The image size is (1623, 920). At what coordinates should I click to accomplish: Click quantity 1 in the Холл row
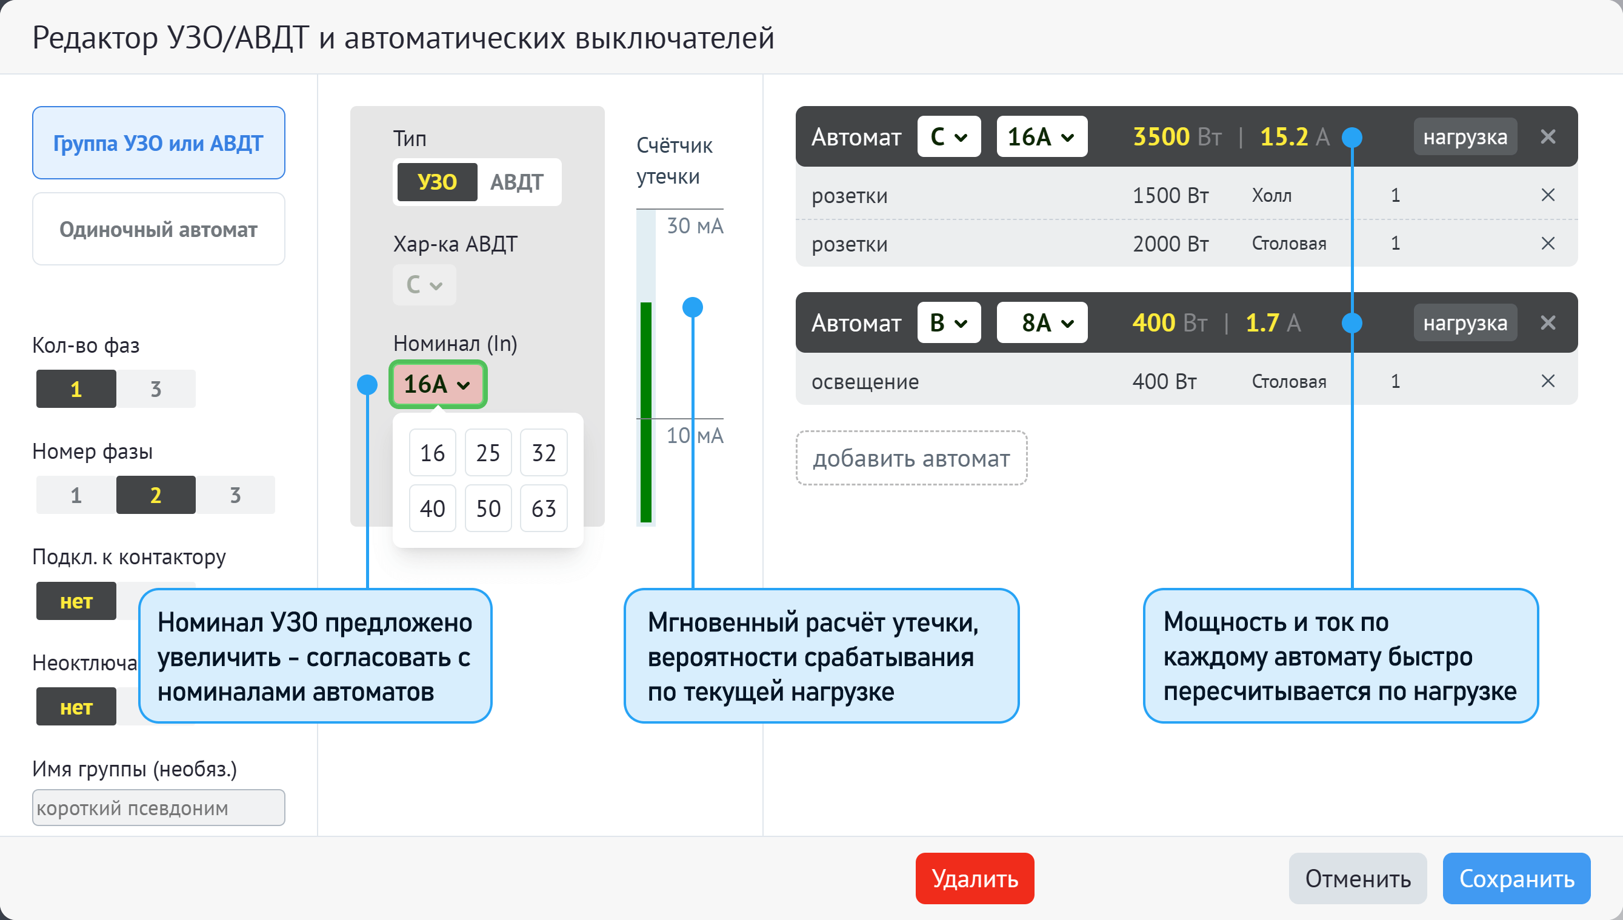pyautogui.click(x=1396, y=195)
